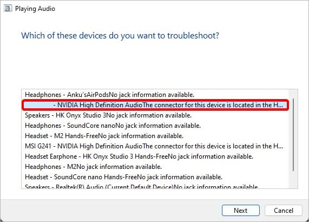Select Headphones - M2 device

(93, 167)
